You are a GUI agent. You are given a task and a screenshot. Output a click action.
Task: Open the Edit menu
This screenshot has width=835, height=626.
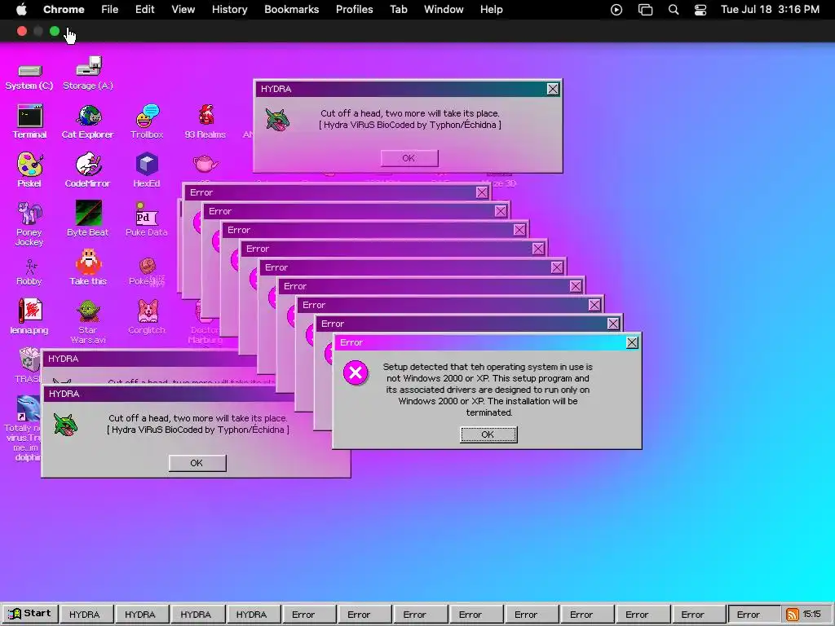click(x=145, y=9)
